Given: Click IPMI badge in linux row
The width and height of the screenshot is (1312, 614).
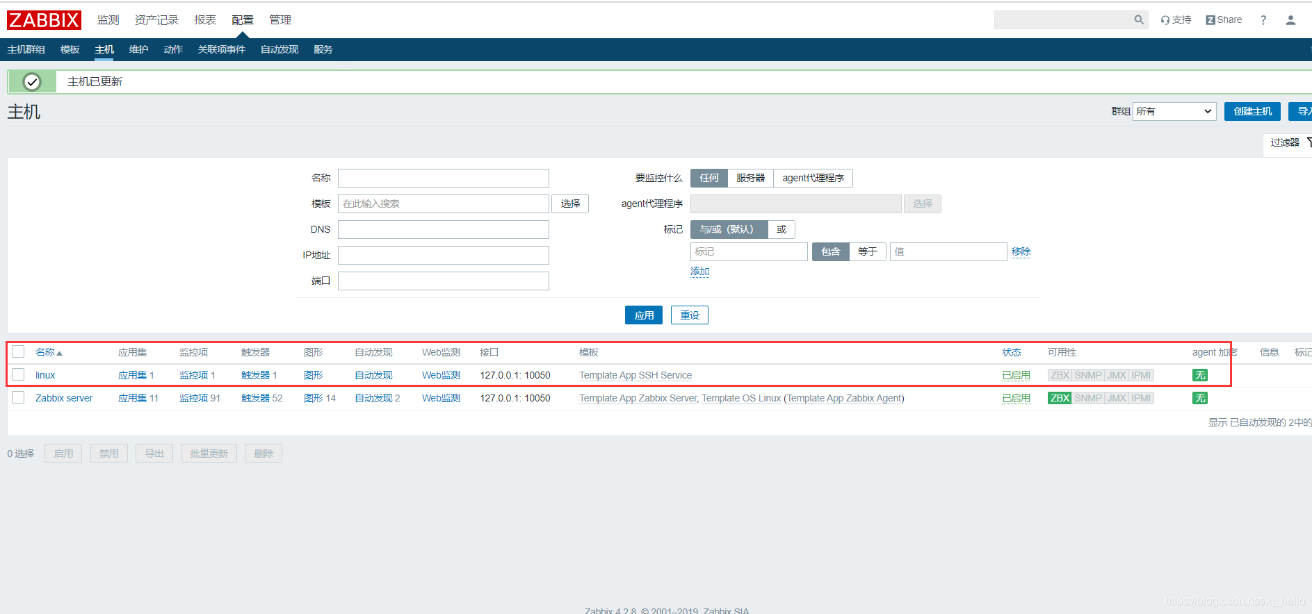Looking at the screenshot, I should coord(1141,375).
